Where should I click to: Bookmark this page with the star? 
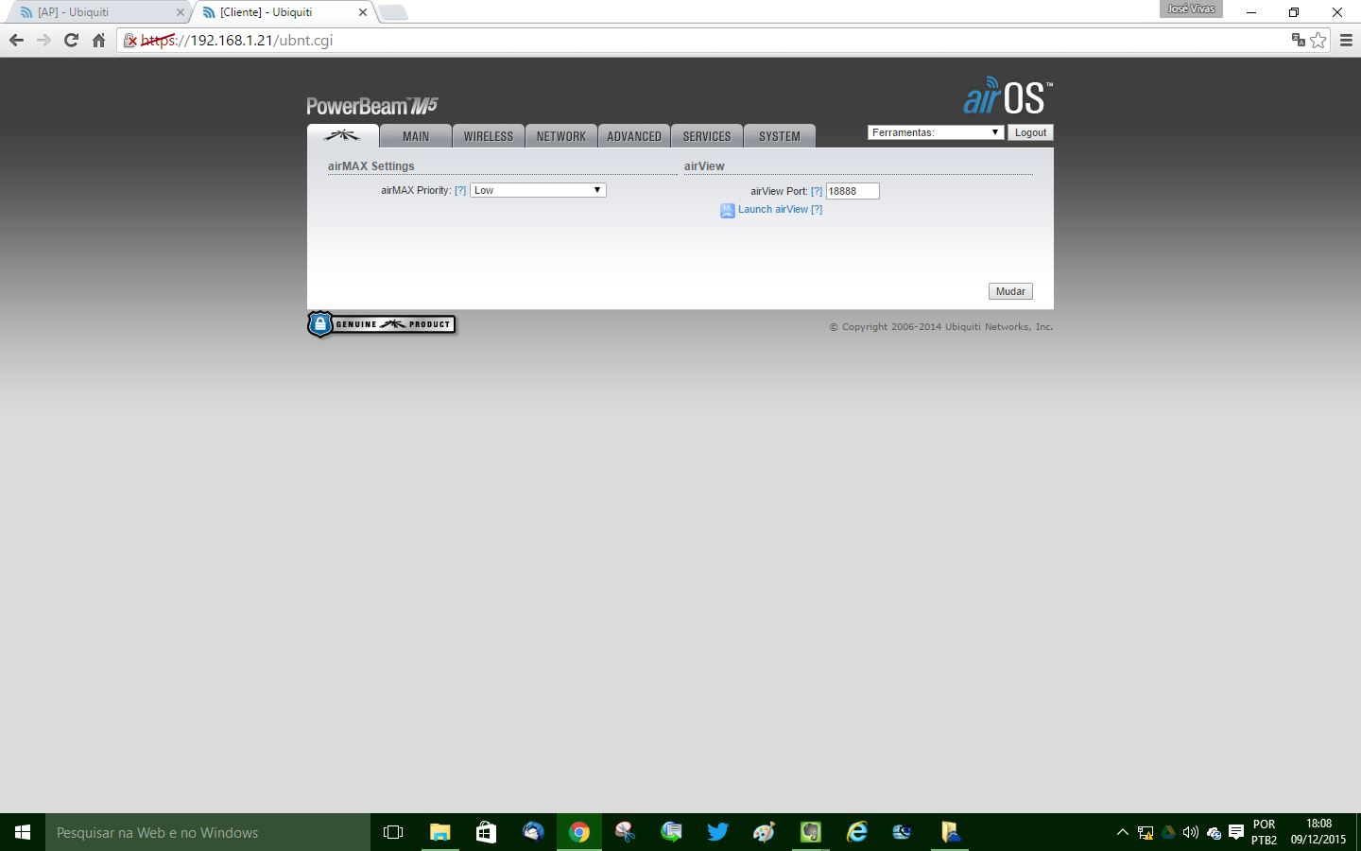click(1318, 41)
